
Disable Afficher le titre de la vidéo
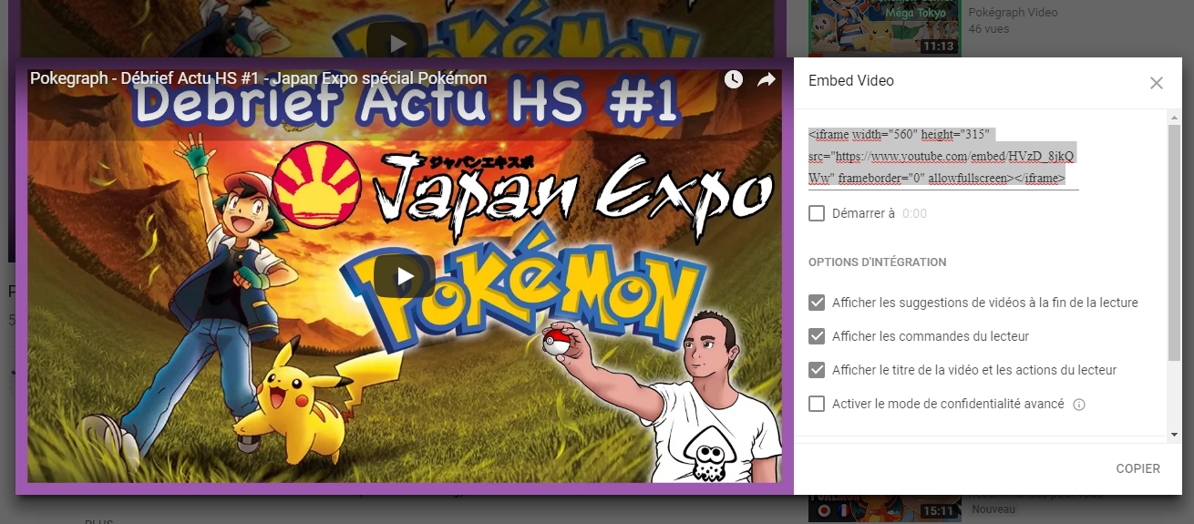tap(817, 370)
